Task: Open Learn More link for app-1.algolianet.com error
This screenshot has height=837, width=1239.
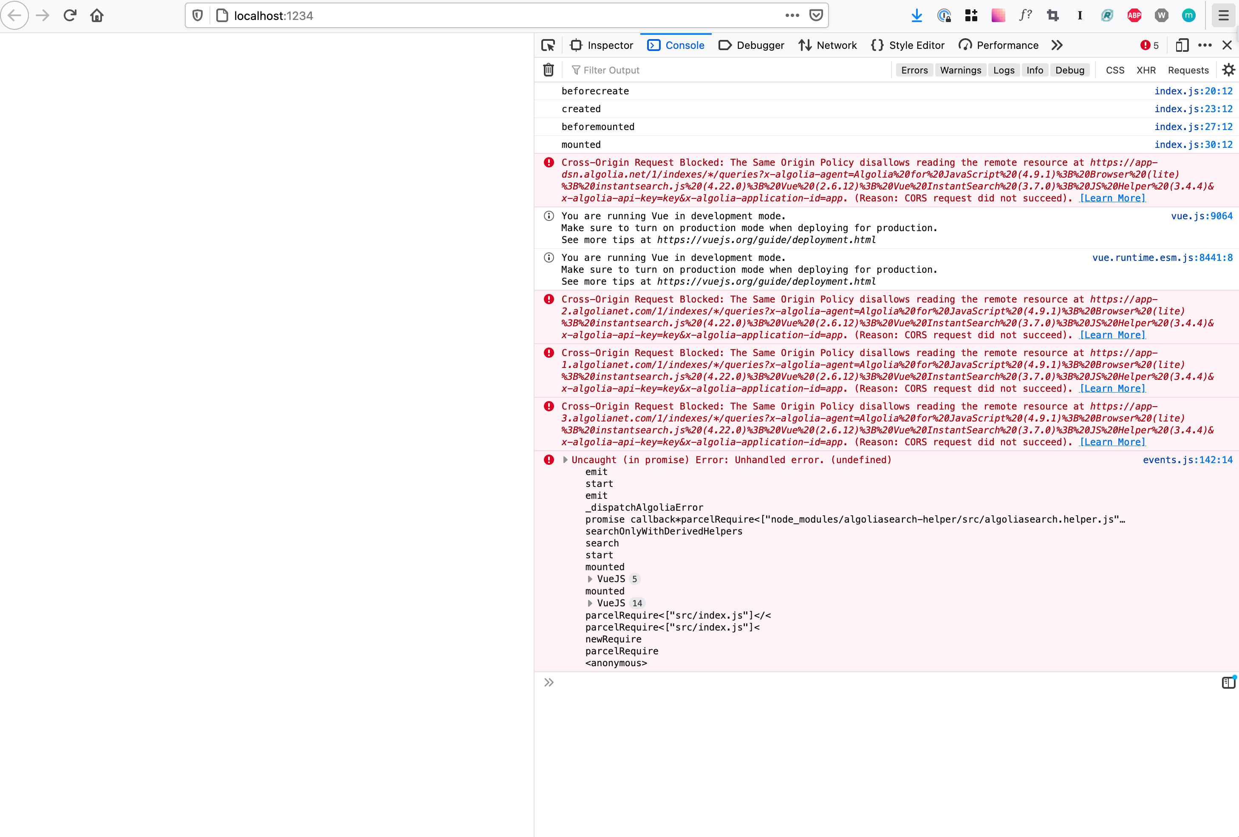Action: pos(1112,388)
